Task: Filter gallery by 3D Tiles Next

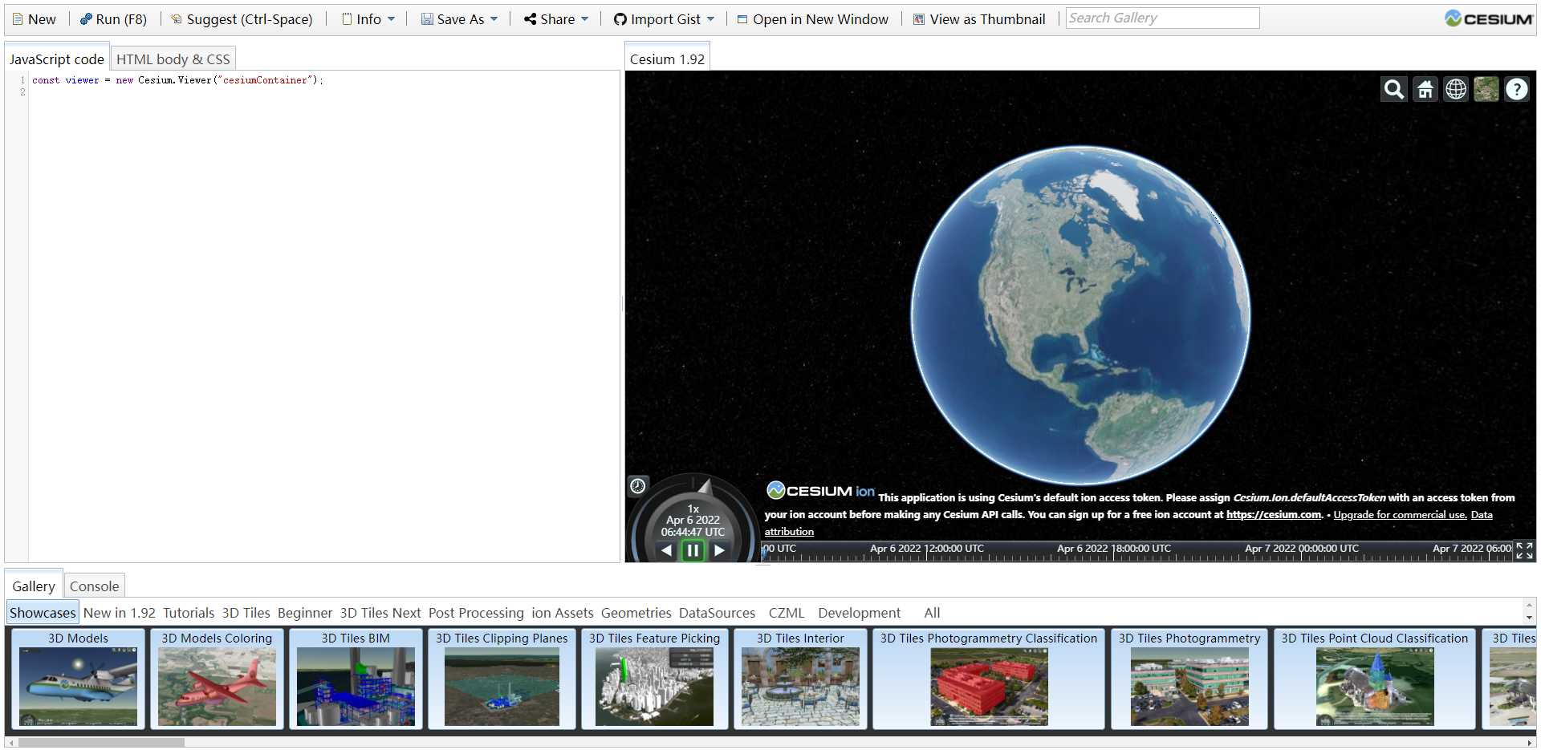Action: point(380,612)
